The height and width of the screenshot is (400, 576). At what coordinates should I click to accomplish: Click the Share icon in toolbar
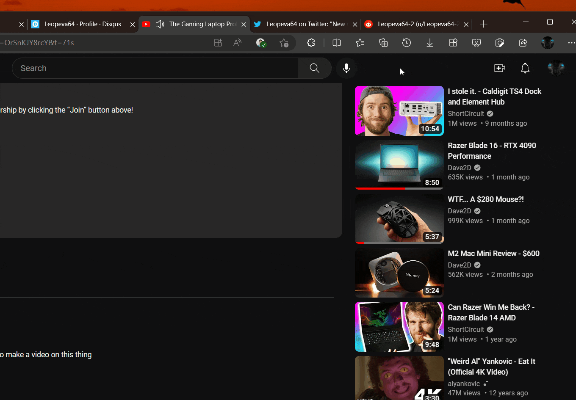click(x=523, y=43)
